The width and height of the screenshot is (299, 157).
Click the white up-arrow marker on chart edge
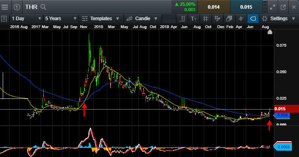point(270,32)
